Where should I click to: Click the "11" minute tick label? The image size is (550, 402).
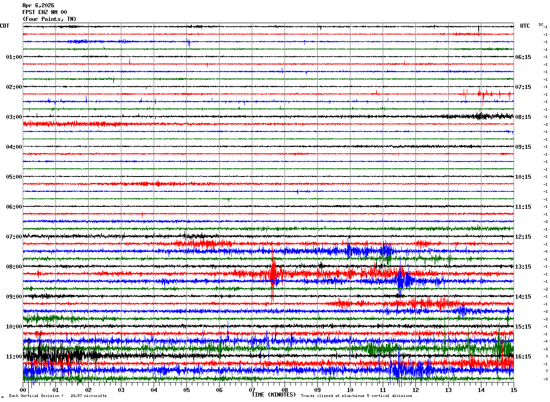(x=383, y=390)
